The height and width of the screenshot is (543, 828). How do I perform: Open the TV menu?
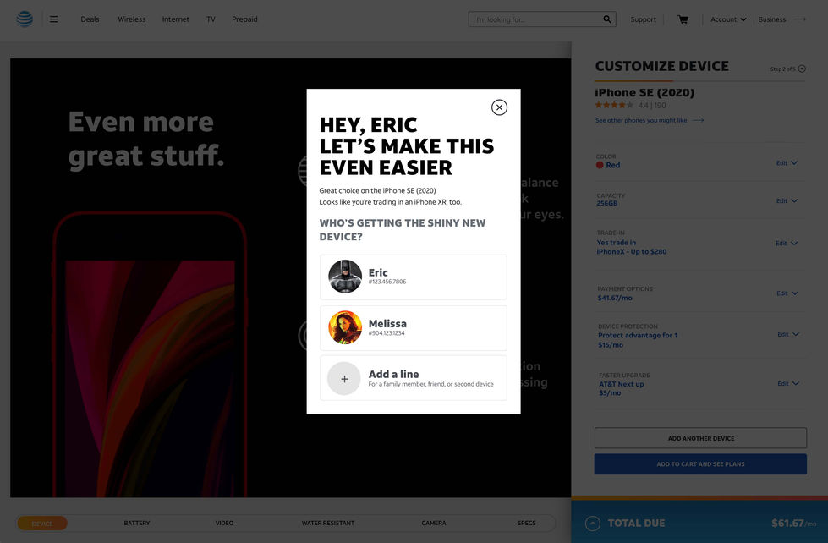(211, 19)
